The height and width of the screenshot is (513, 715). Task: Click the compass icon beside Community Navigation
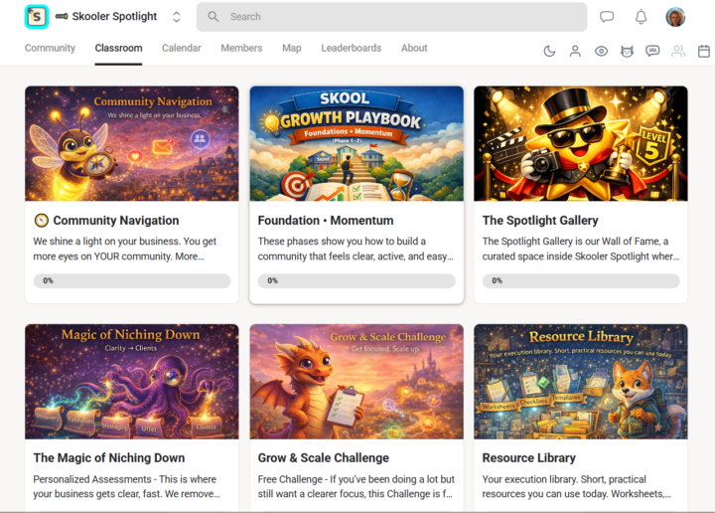click(x=41, y=221)
